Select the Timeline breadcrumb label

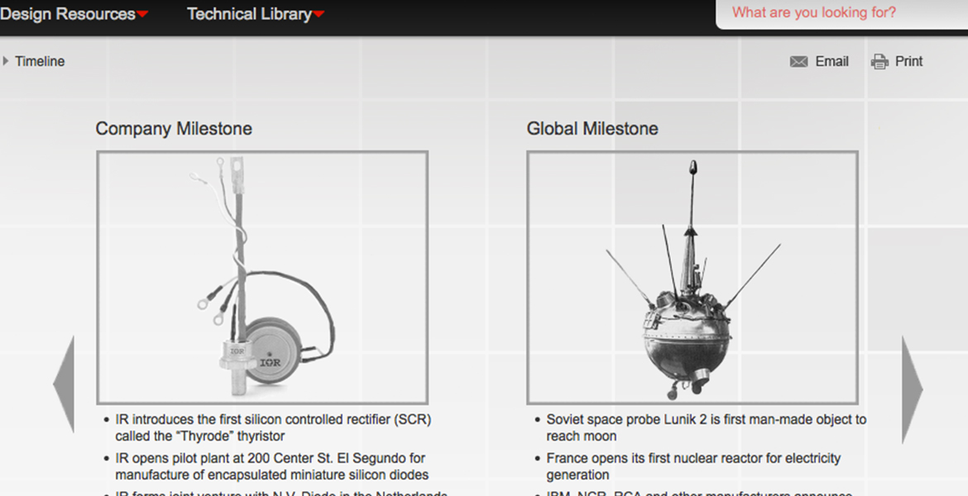click(40, 61)
